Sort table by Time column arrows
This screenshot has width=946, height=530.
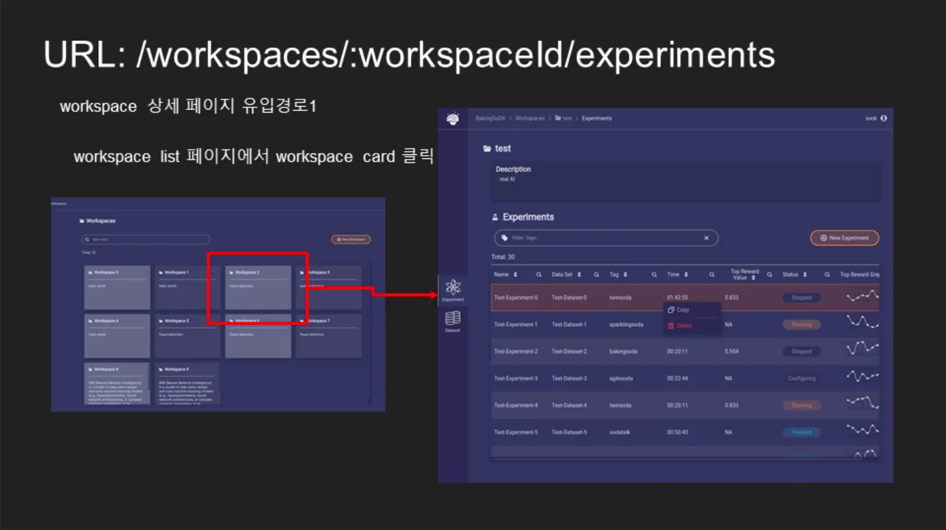686,275
